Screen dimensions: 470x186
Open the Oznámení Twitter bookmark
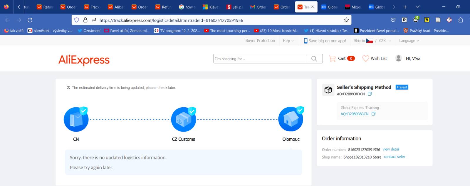coord(89,31)
